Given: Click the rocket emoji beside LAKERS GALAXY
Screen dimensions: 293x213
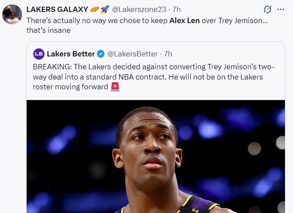Looking at the screenshot, I should coord(105,9).
